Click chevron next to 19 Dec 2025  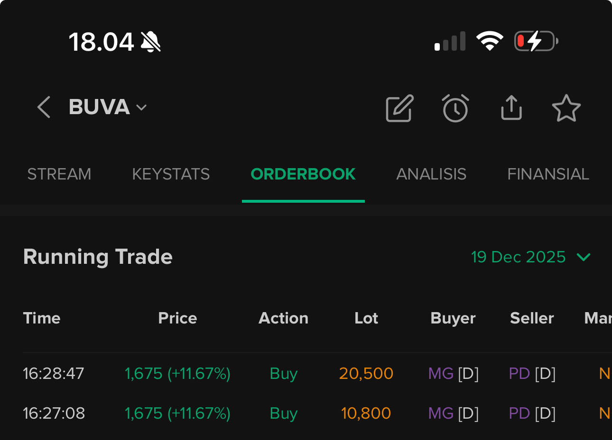[584, 257]
